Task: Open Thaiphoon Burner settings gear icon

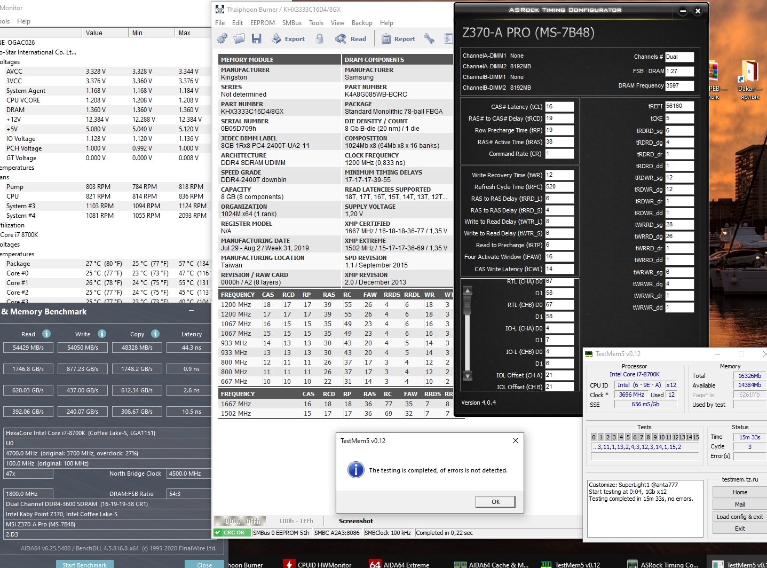Action: [x=222, y=38]
